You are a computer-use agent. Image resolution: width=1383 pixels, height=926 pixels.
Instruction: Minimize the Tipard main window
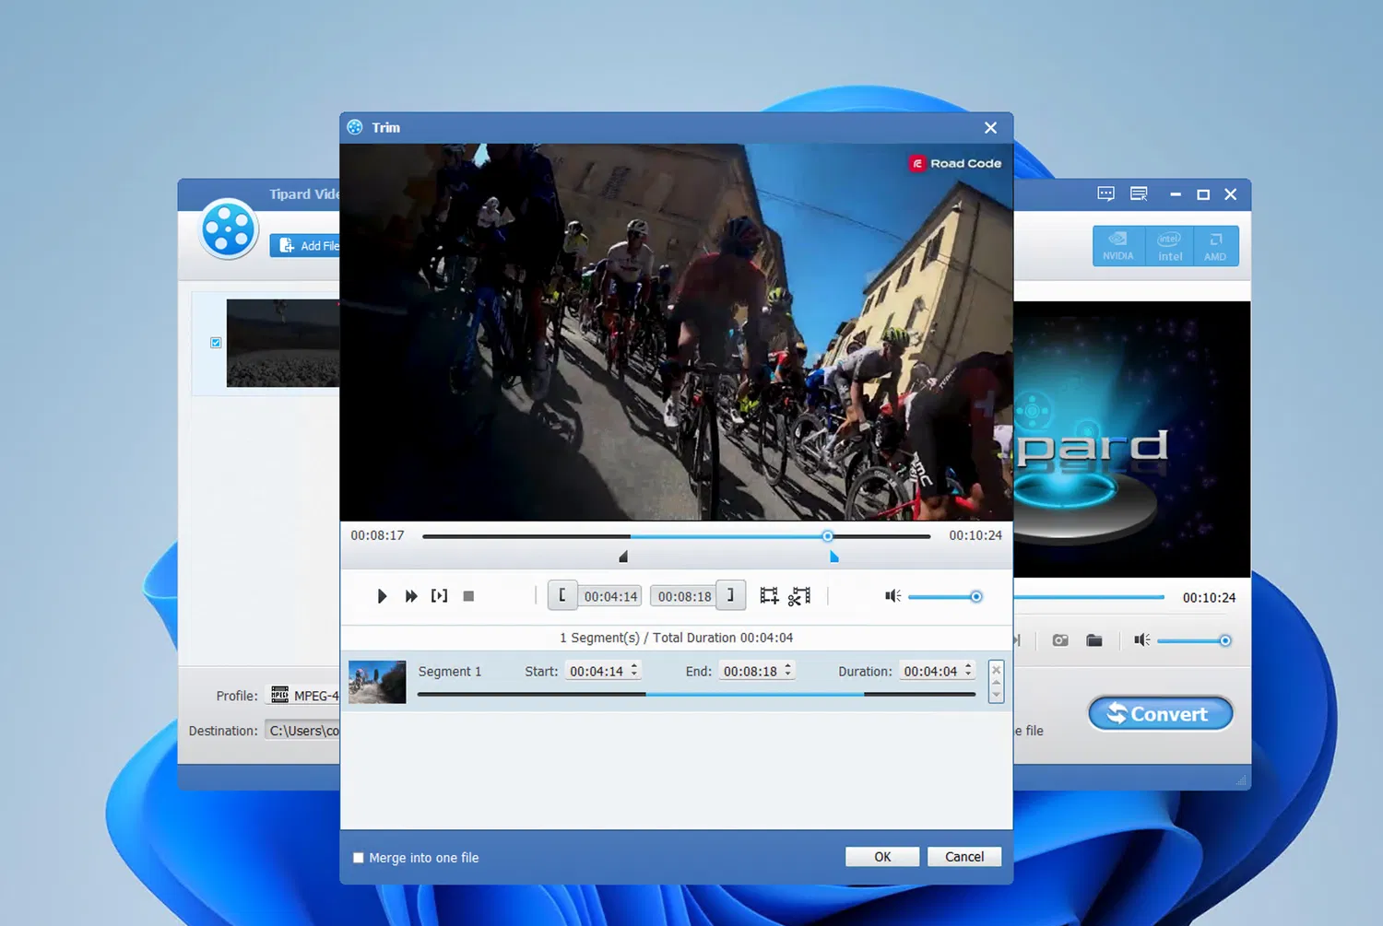1176,194
